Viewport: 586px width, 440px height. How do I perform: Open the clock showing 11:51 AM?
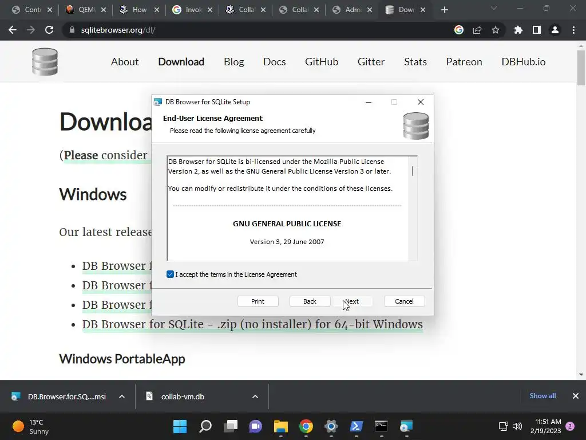click(x=545, y=426)
